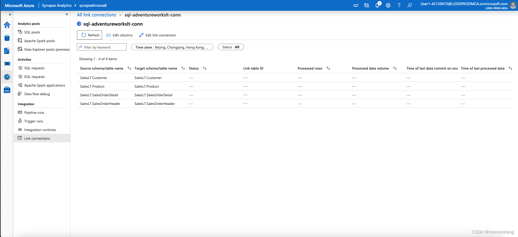Open the notifications bell
The height and width of the screenshot is (237, 518).
(x=377, y=5)
